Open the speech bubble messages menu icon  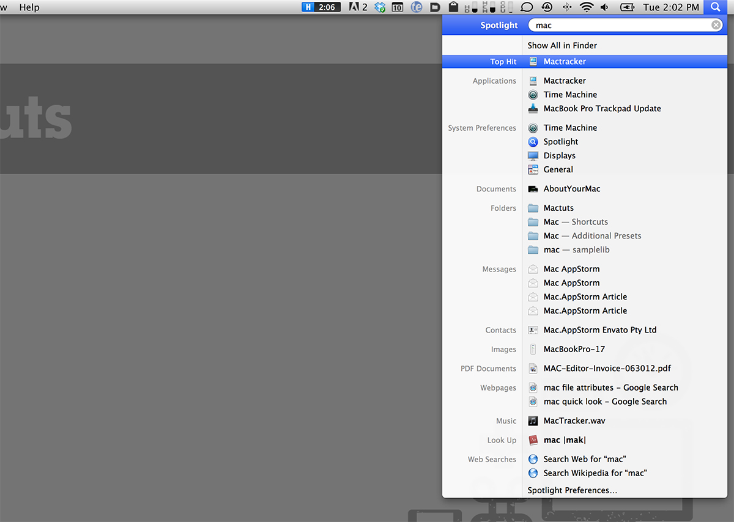[x=526, y=7]
